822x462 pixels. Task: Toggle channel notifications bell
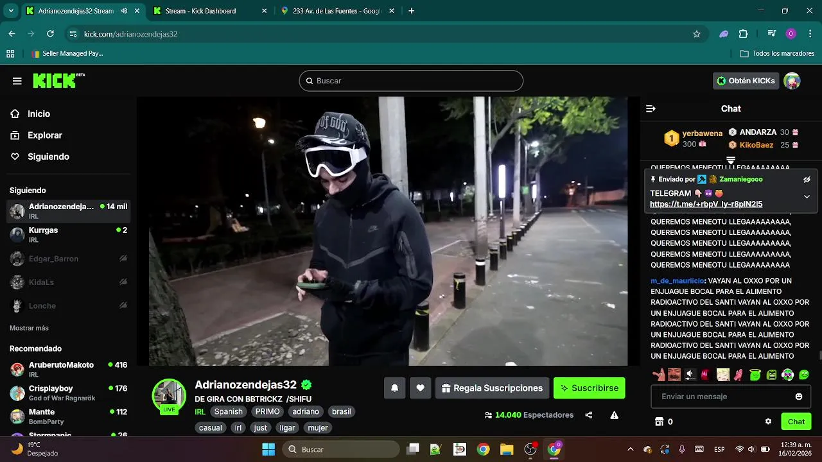pyautogui.click(x=394, y=388)
